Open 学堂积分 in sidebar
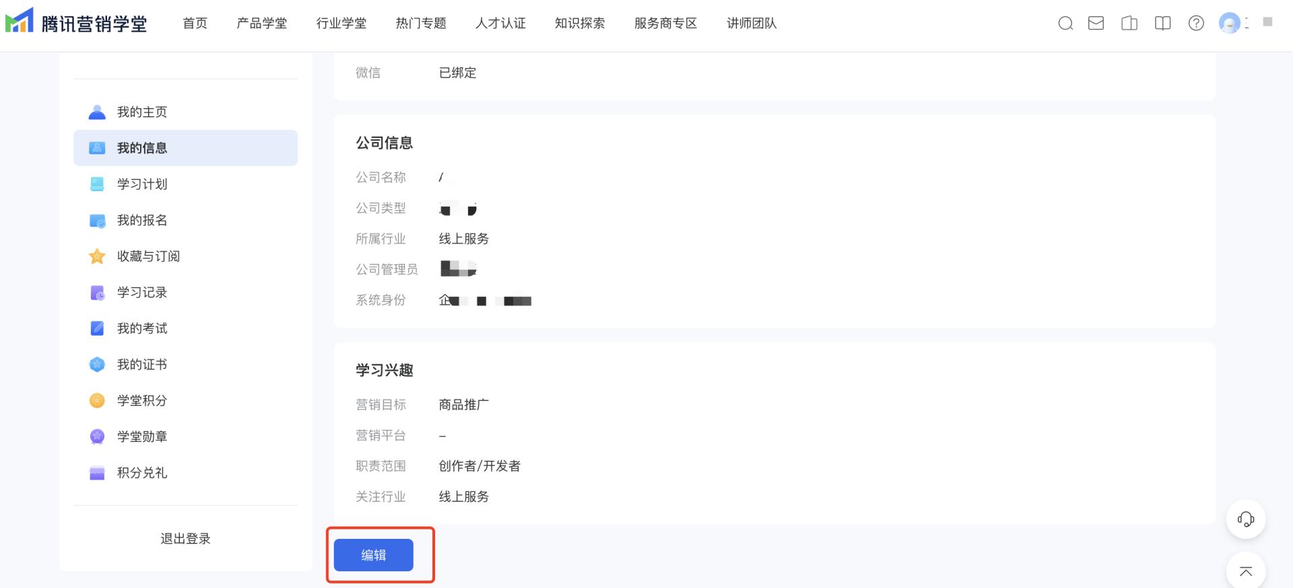 coord(185,401)
